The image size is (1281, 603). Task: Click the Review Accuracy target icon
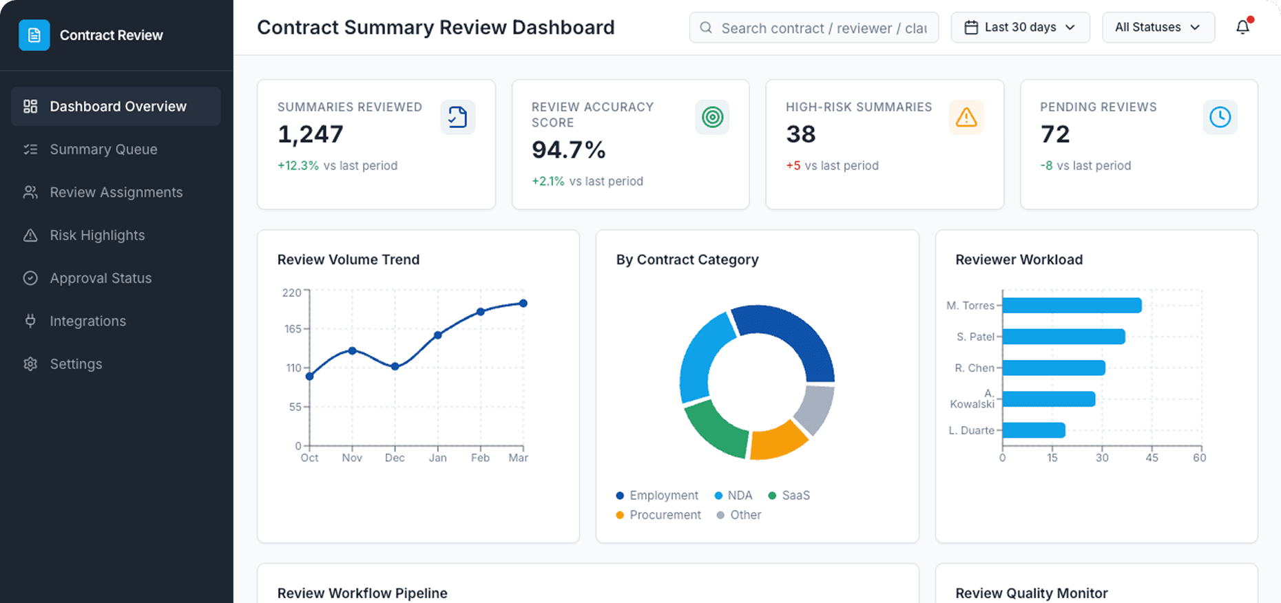(x=712, y=117)
